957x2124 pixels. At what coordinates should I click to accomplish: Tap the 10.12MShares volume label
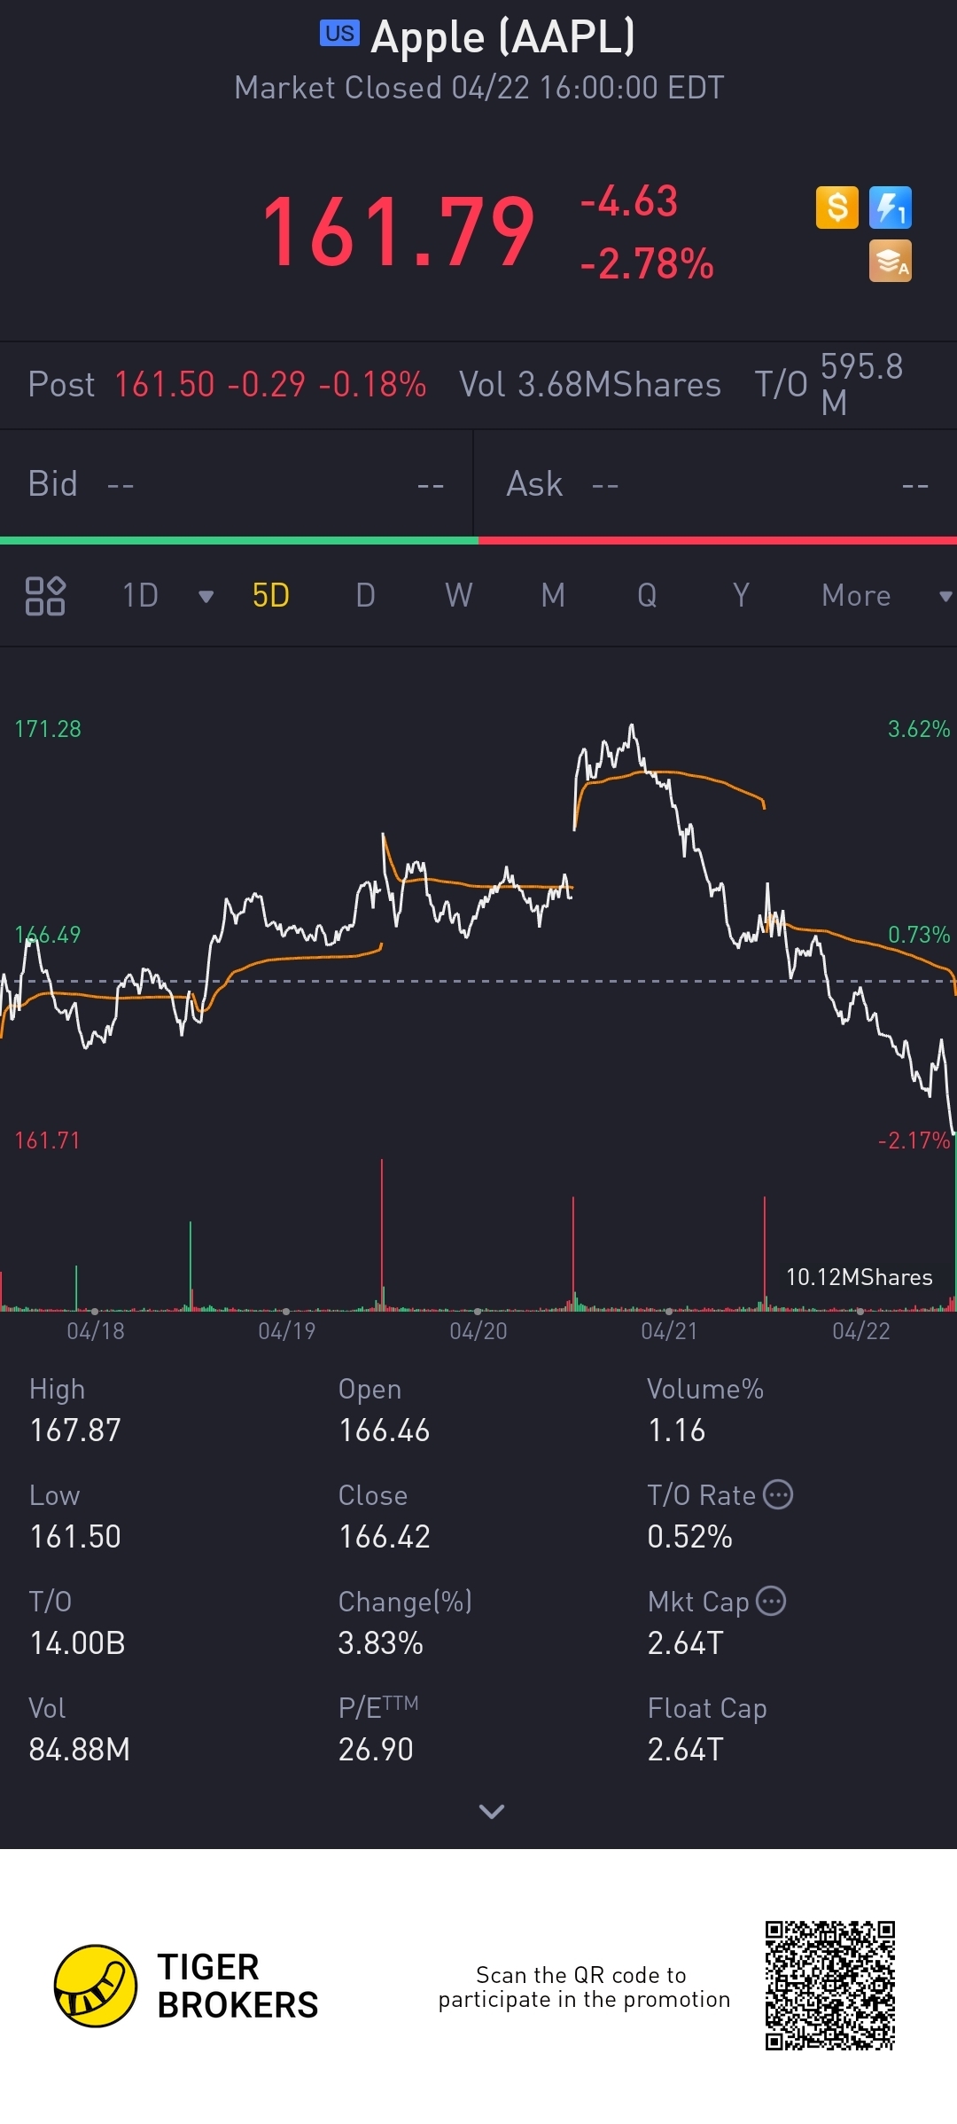tap(859, 1277)
